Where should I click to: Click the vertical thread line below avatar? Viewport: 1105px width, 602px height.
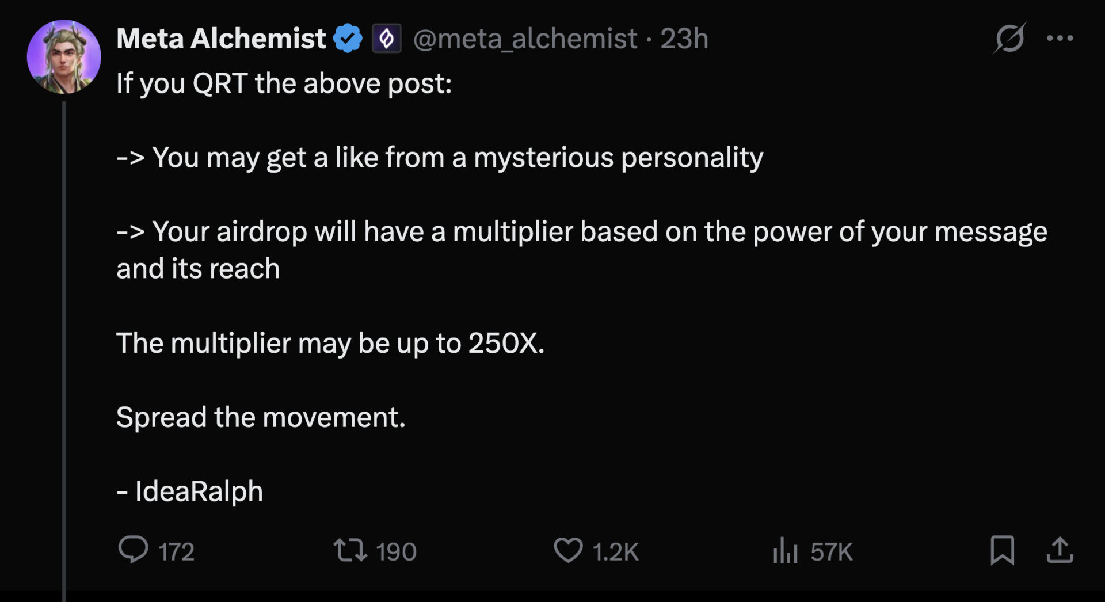[64, 345]
